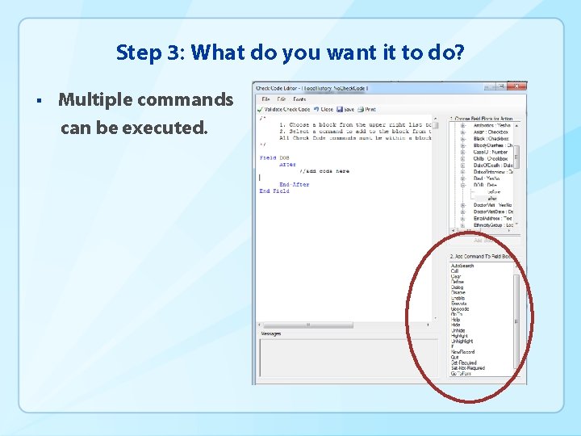This screenshot has width=581, height=436.
Task: Choose the GoTo command
Action: 457,314
